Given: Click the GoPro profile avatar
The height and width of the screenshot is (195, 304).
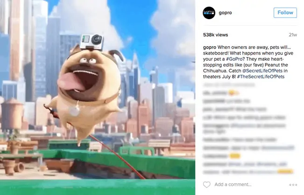Looking at the screenshot, I should click(x=209, y=13).
